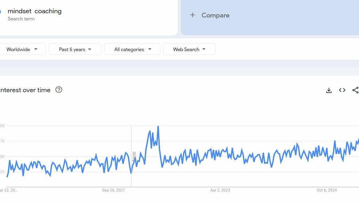Click the 75 value on the y-axis
Image resolution: width=359 pixels, height=204 pixels.
(2, 141)
